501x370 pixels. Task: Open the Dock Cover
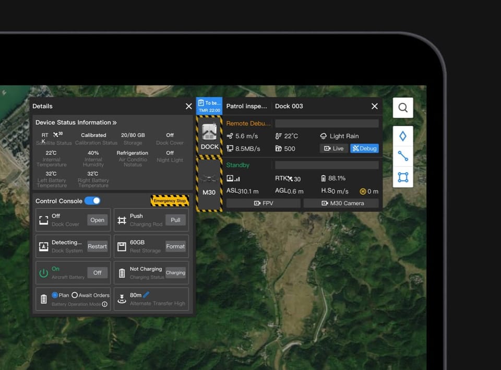pos(97,220)
